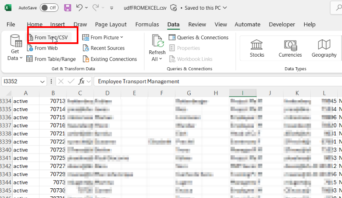Open Recent Sources
The height and width of the screenshot is (198, 342).
tap(103, 48)
